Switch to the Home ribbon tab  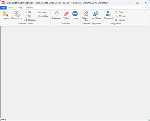(x=11, y=8)
